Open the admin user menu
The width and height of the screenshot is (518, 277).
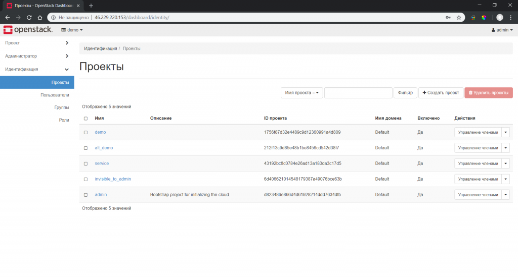(502, 30)
